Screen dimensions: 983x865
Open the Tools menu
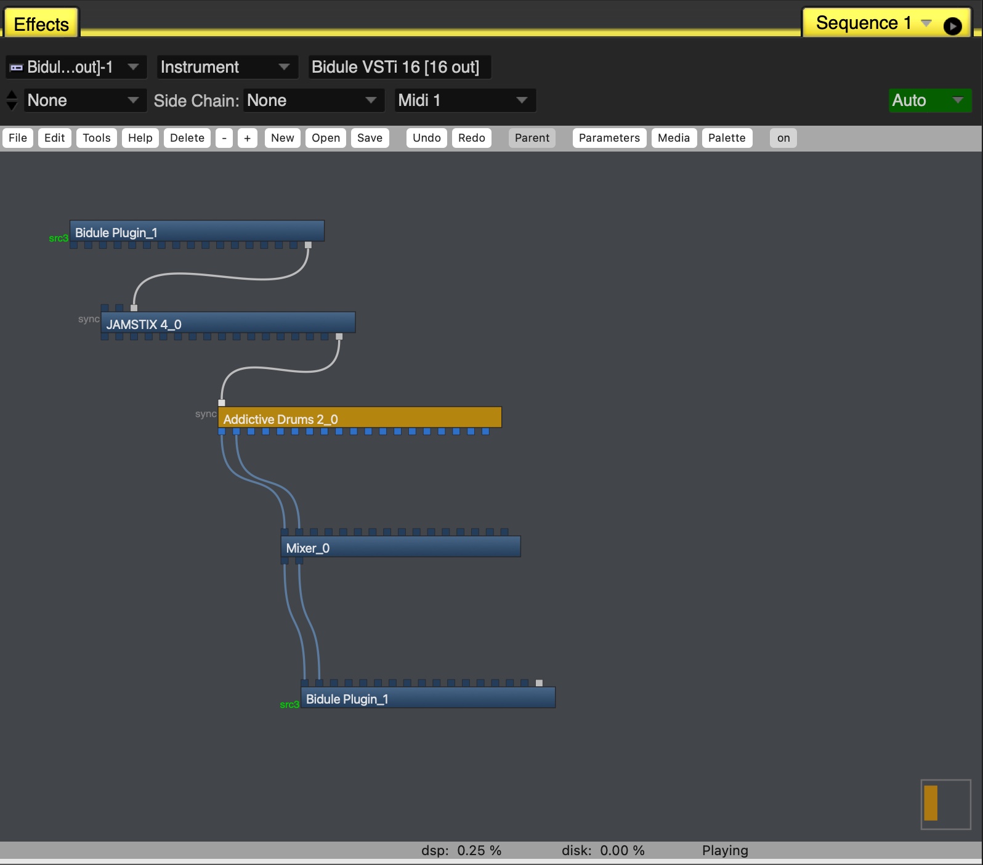tap(97, 138)
